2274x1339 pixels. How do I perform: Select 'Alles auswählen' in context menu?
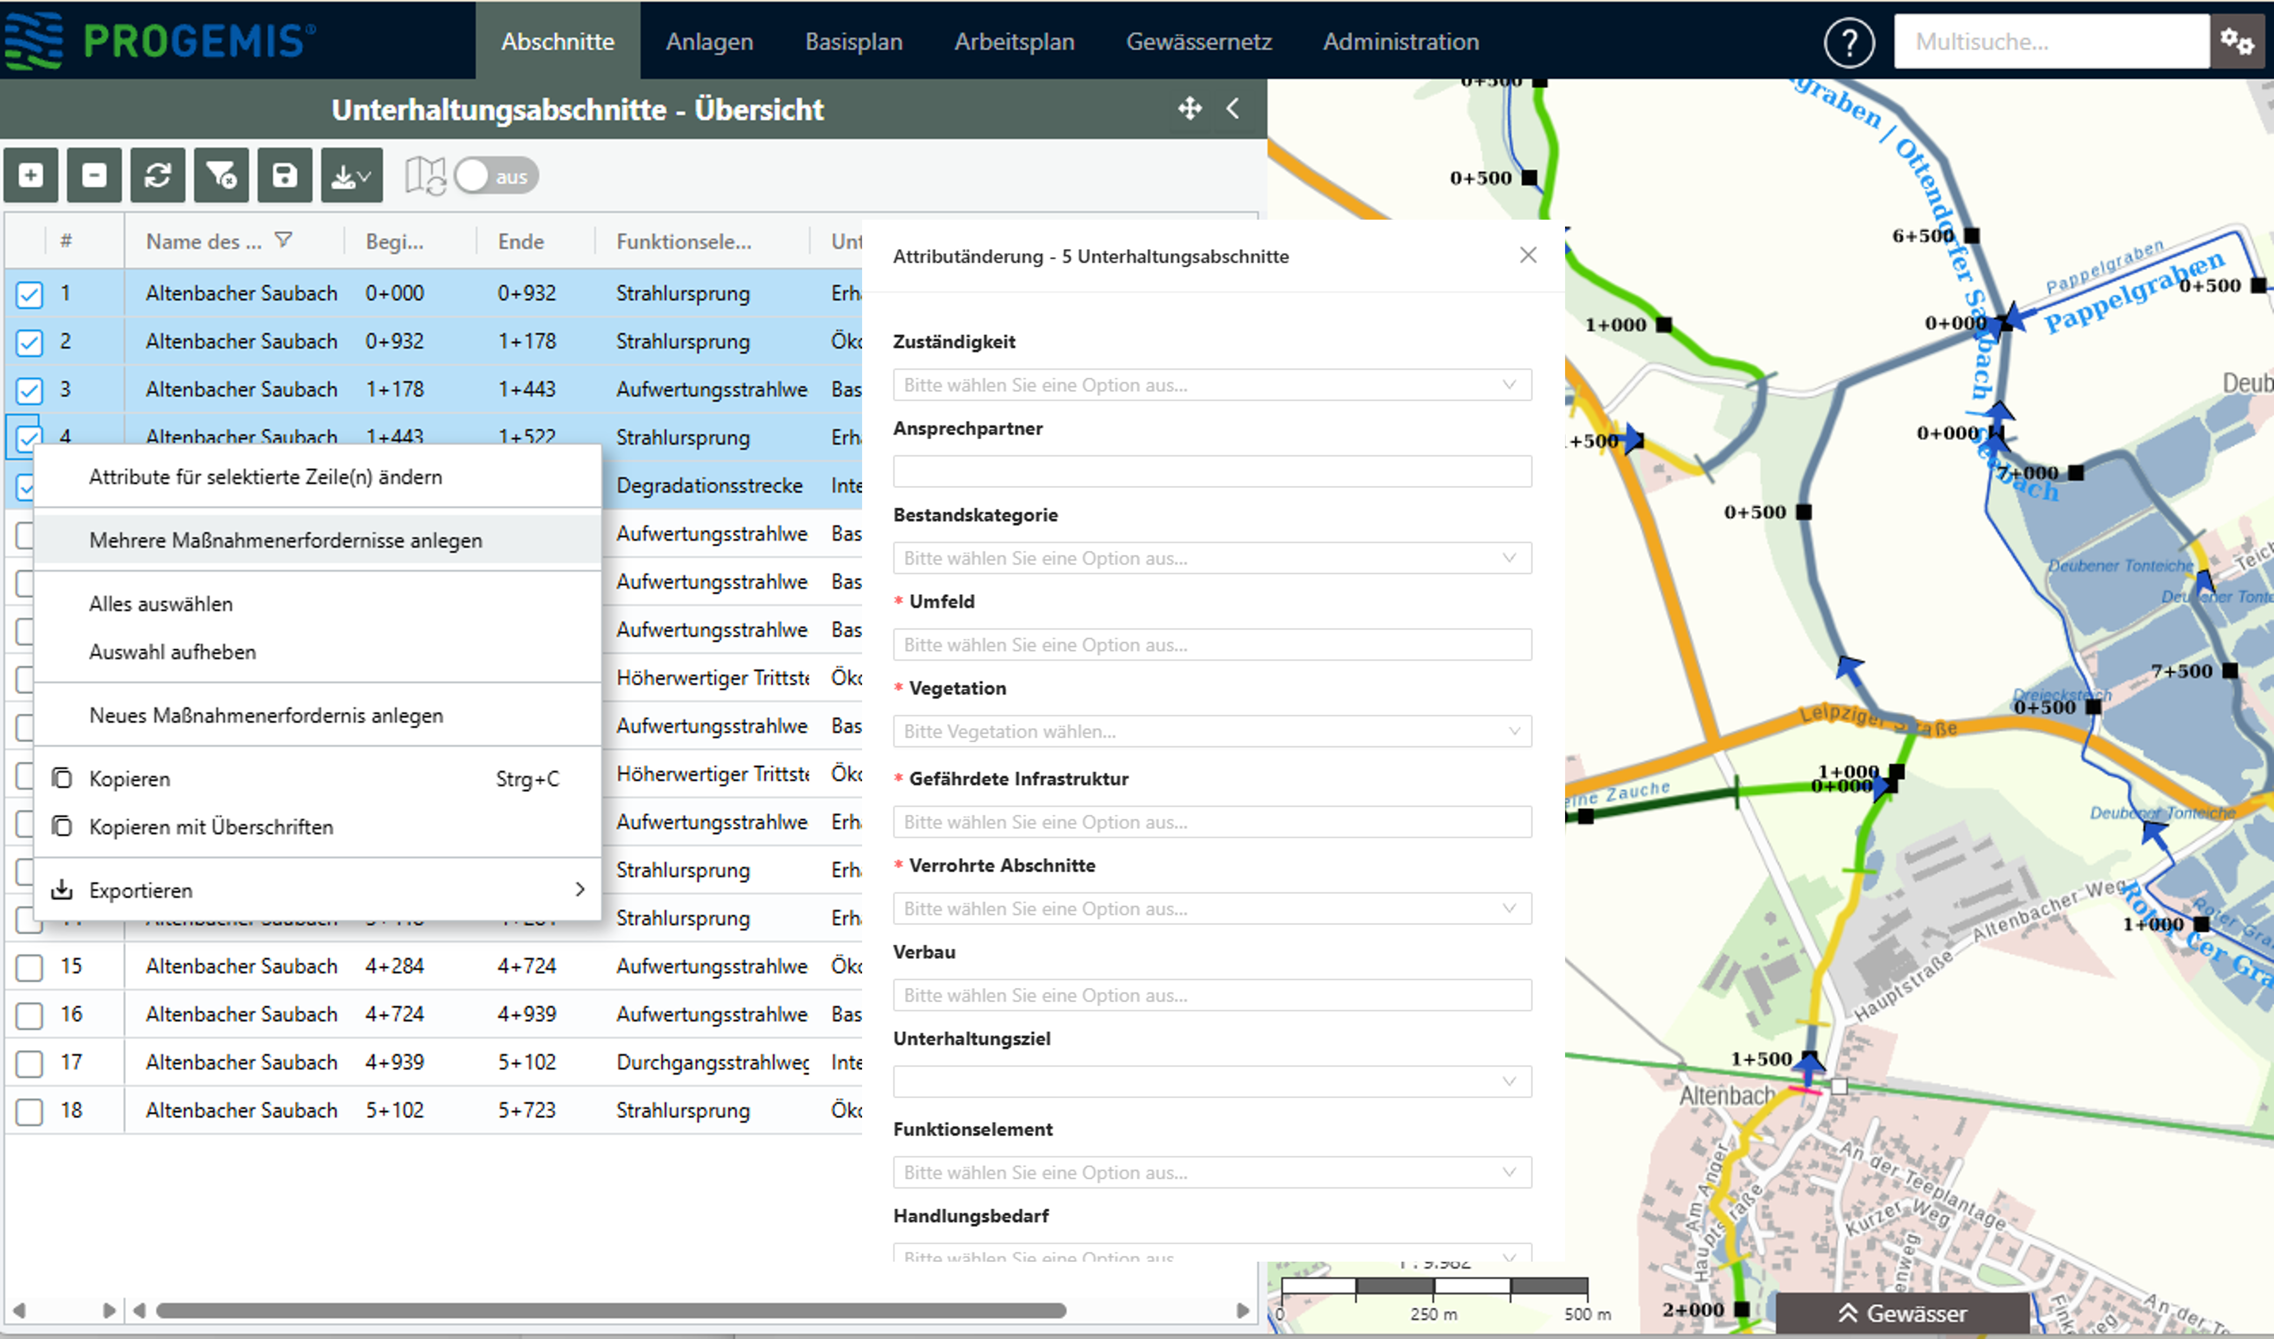[x=318, y=604]
